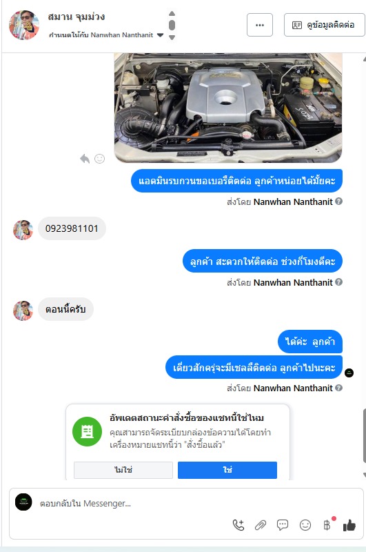Expand the assigned to Nanwhan Nanthanit dropdown
The height and width of the screenshot is (552, 366).
(160, 35)
